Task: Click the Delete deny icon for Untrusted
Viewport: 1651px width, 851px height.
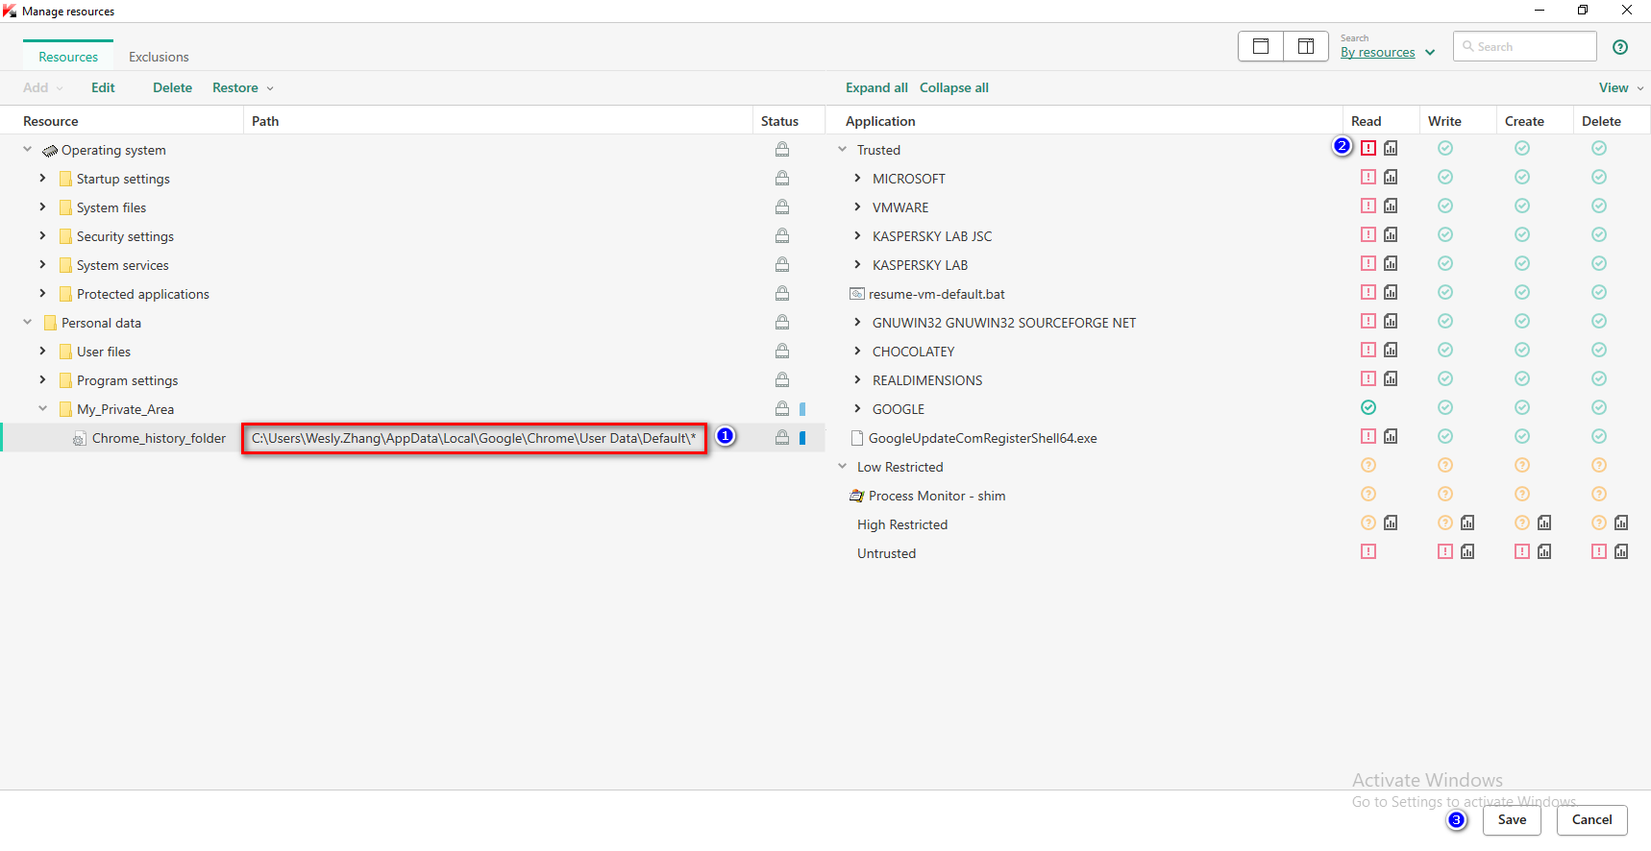Action: point(1599,551)
